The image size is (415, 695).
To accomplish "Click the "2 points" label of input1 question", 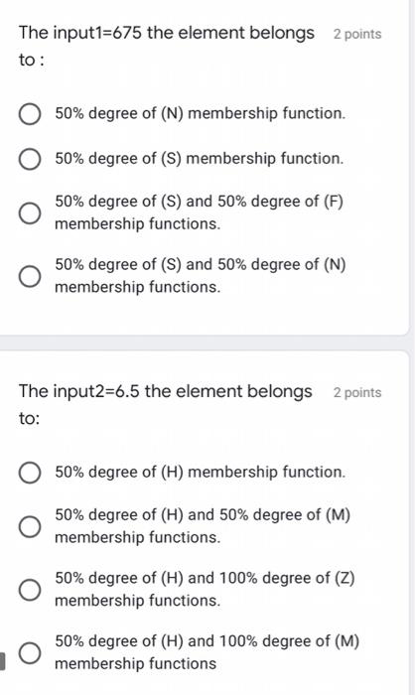I will tap(357, 34).
